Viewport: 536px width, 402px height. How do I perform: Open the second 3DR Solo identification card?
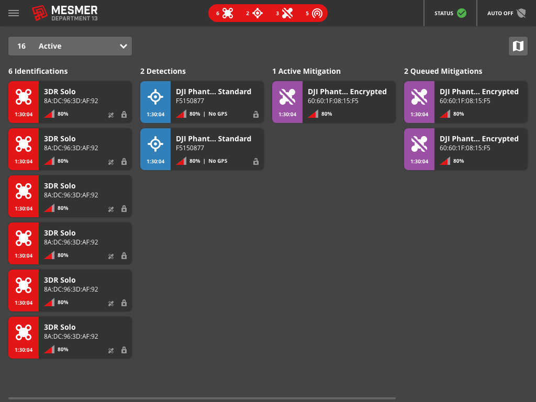[70, 149]
